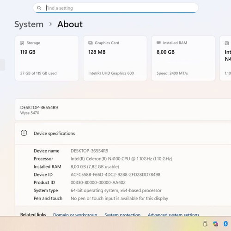Select the Product ID value 00330-80000-00000-AA402
Screen dimensions: 231x231
click(98, 182)
